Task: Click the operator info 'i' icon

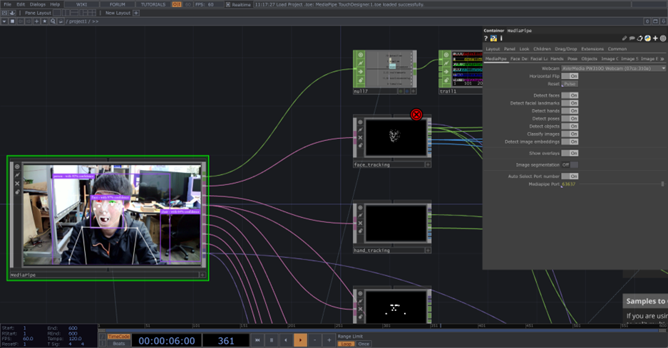Action: pos(501,38)
